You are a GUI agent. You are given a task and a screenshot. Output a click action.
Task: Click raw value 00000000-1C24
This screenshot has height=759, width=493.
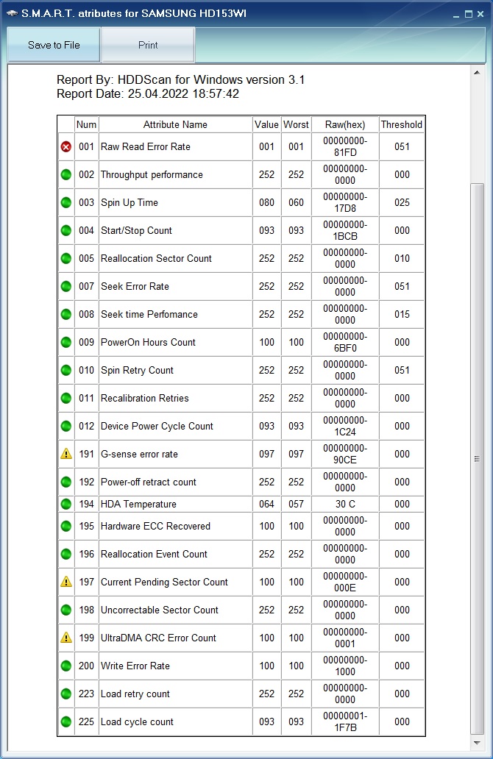click(x=345, y=427)
